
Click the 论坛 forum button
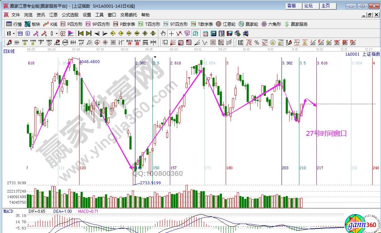309,6
